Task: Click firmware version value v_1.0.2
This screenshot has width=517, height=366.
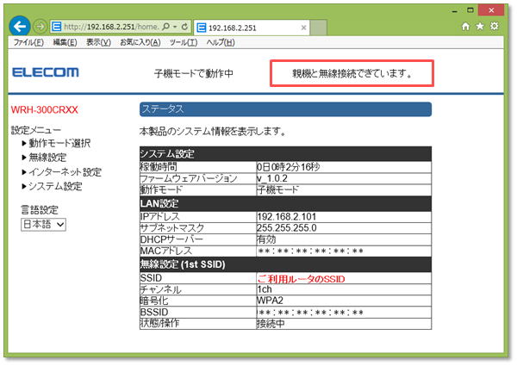Action: (272, 178)
